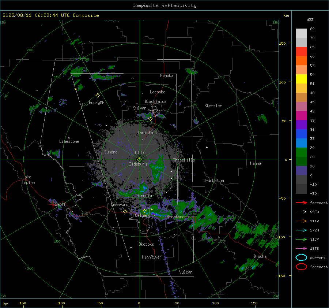
Task: Click the storm cell east of Strathmore
Action: pos(207,216)
